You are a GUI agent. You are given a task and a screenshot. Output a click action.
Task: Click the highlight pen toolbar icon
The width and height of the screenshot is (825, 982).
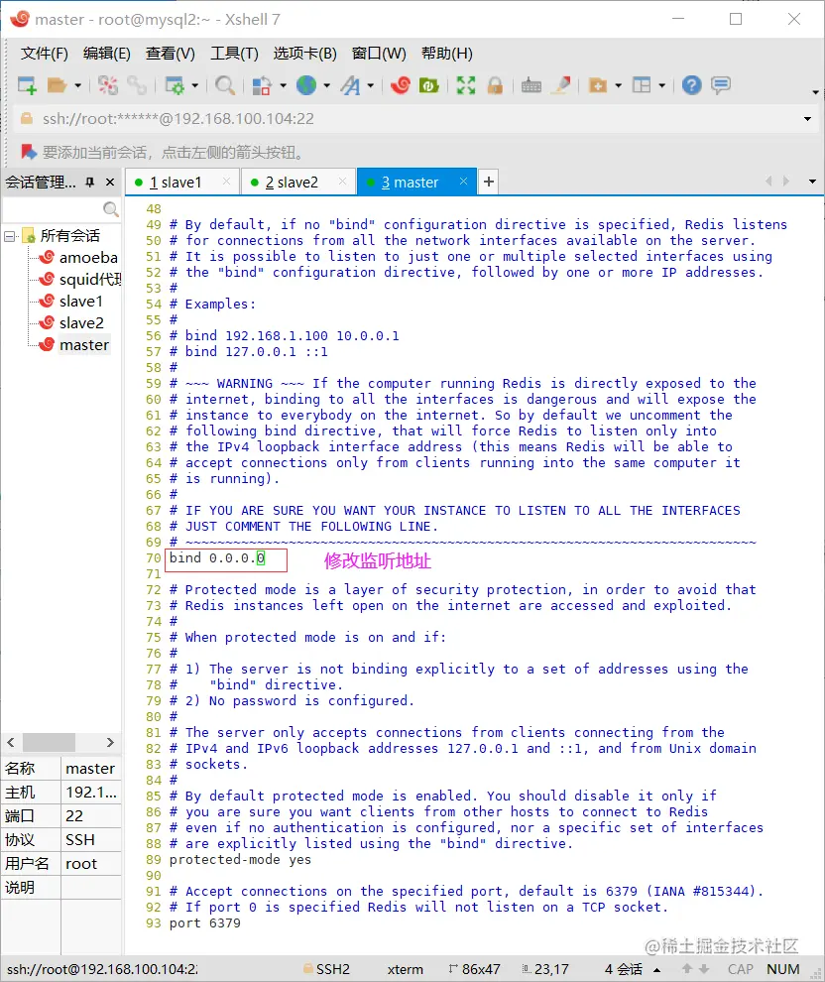(561, 85)
